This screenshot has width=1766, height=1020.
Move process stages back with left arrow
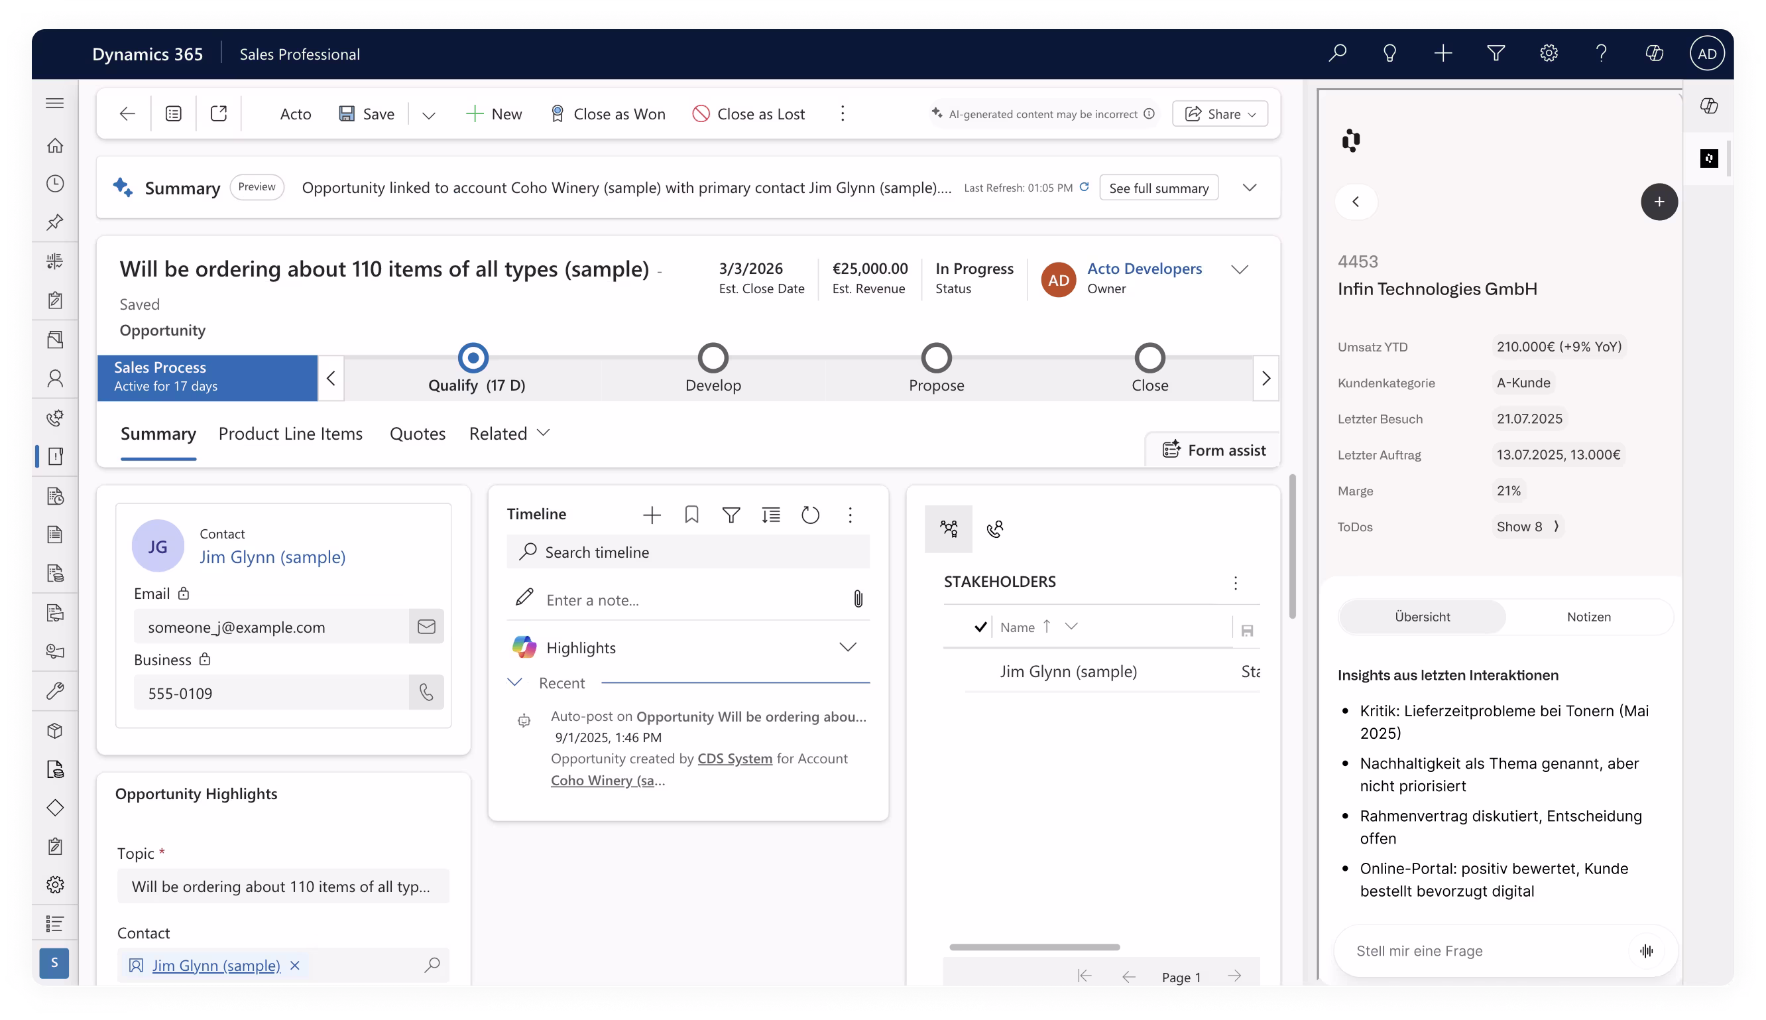click(331, 378)
